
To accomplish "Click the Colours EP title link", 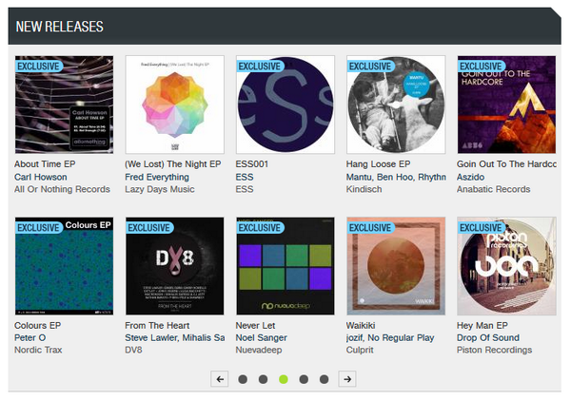I will 37,326.
